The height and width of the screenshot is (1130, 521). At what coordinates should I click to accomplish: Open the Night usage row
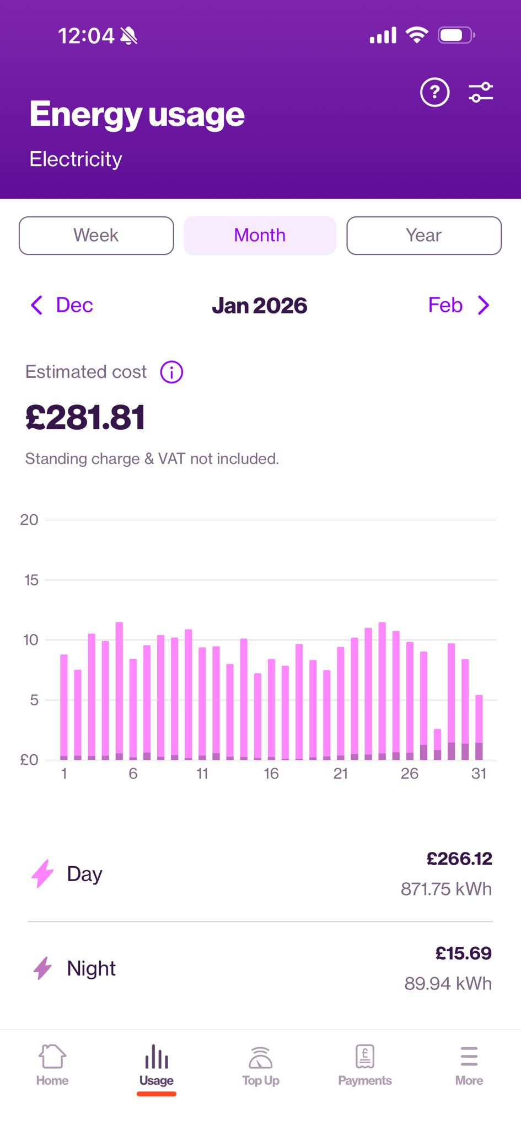(x=260, y=968)
